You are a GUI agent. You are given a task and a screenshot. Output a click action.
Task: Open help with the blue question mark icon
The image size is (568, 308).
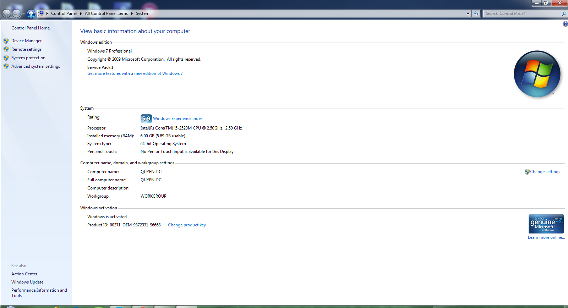(565, 24)
